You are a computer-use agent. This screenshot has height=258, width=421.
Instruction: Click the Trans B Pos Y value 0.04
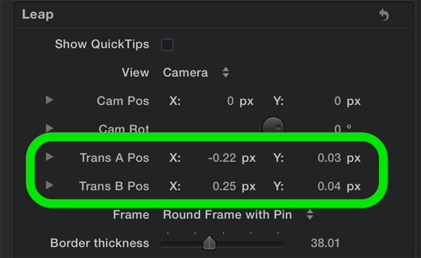pyautogui.click(x=329, y=186)
